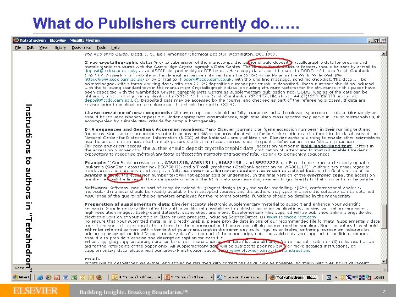This screenshot has width=396, height=297.
Task: Click the 'Proofs' heading
Action: (x=92, y=258)
